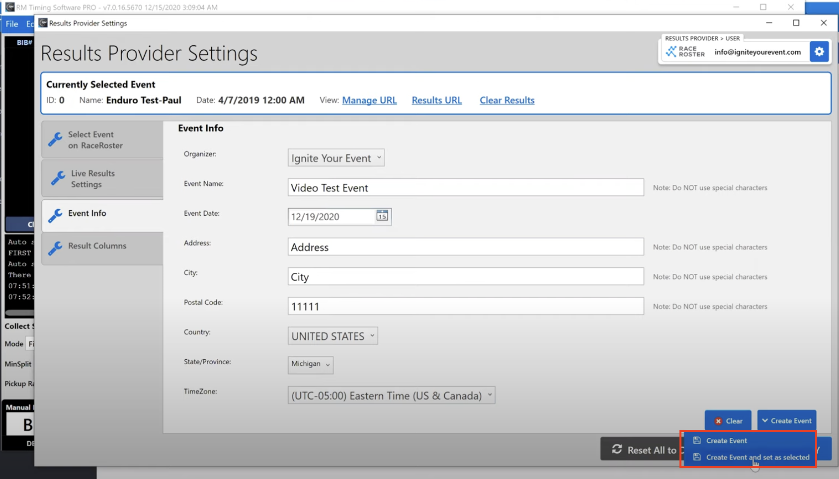The width and height of the screenshot is (839, 479).
Task: Click save icon beside Create Event menu entry
Action: pyautogui.click(x=697, y=440)
